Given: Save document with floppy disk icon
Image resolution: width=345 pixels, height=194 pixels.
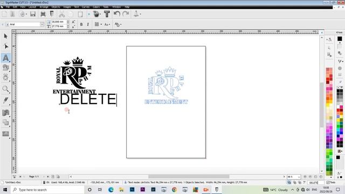Looking at the screenshot, I should pyautogui.click(x=33, y=14).
